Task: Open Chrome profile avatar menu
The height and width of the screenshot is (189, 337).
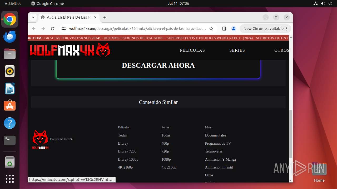Action: (x=234, y=29)
